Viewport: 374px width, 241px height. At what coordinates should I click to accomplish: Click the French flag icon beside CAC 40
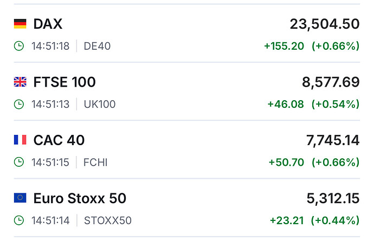(x=20, y=140)
